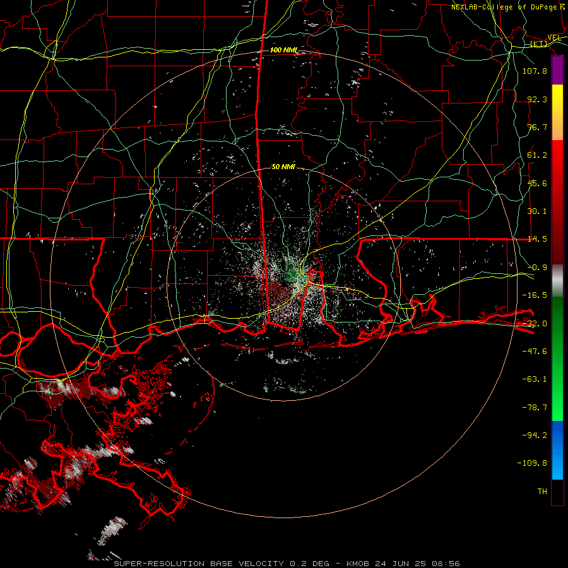The width and height of the screenshot is (568, 568).
Task: Click the 50 NMI range ring label
Action: click(283, 167)
